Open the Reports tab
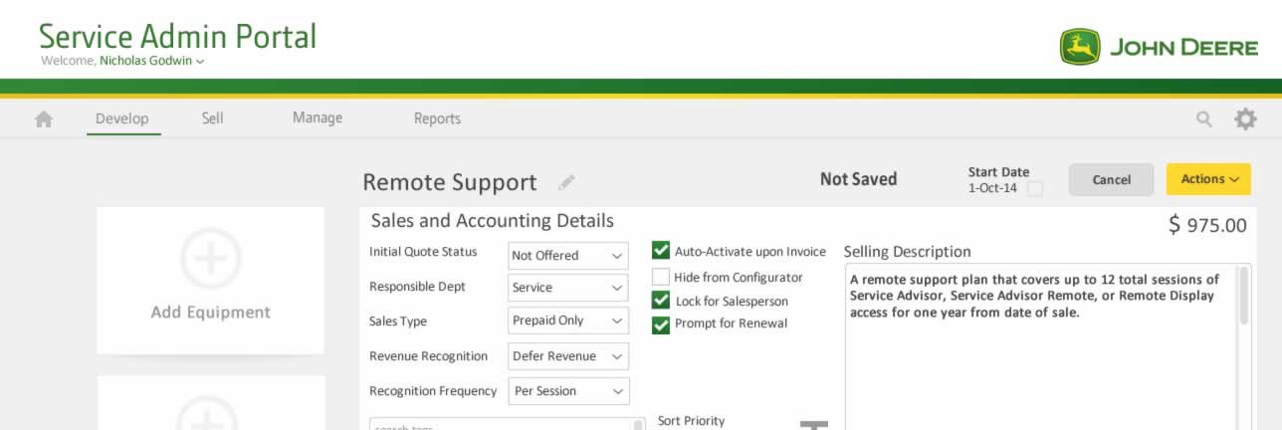 point(437,118)
